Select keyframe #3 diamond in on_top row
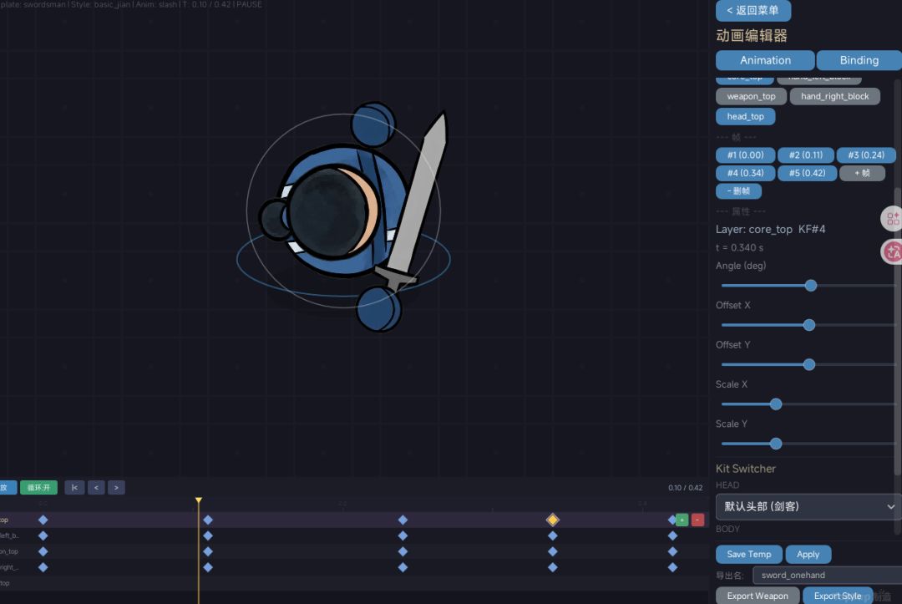Screen dimensions: 902x604 403,551
